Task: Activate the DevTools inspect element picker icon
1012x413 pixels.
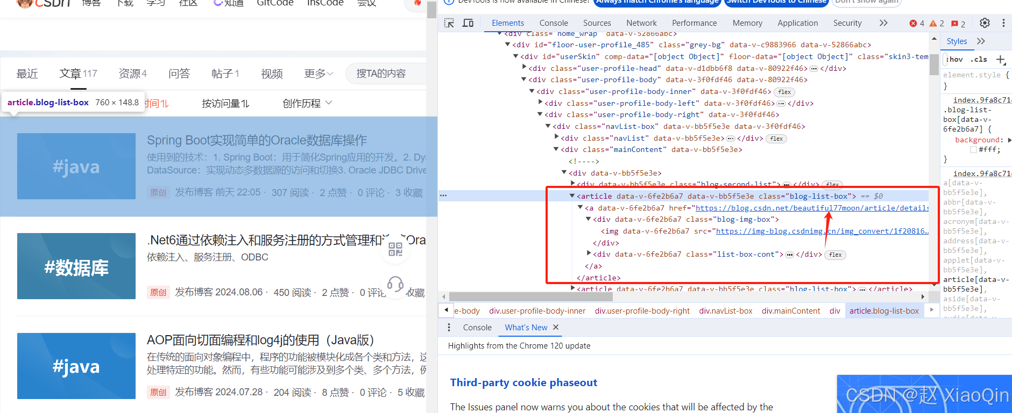Action: [x=449, y=23]
